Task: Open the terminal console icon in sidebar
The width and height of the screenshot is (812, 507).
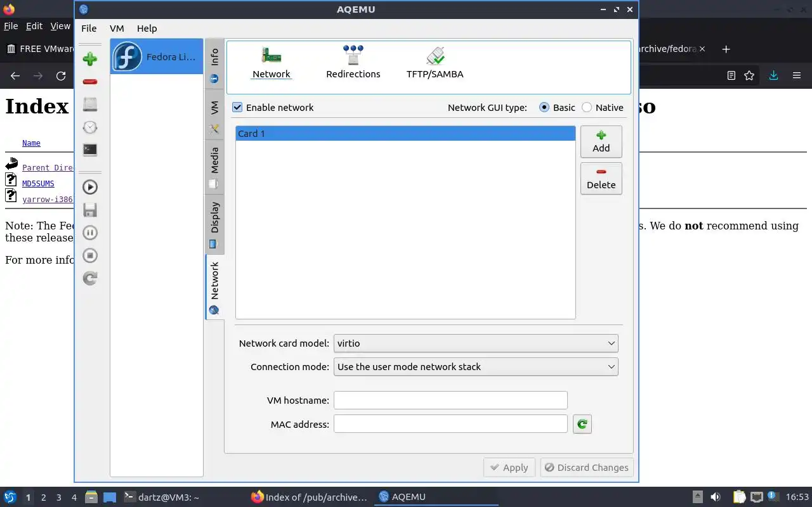Action: [x=90, y=150]
